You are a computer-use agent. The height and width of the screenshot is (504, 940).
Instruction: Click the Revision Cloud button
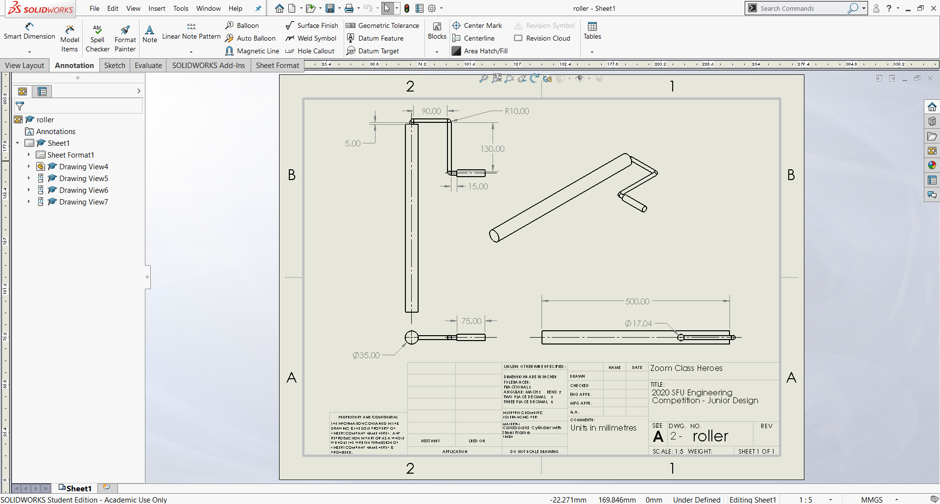[x=542, y=38]
